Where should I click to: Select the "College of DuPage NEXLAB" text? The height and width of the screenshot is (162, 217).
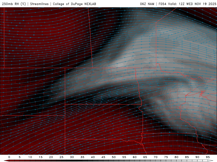[x=74, y=4]
